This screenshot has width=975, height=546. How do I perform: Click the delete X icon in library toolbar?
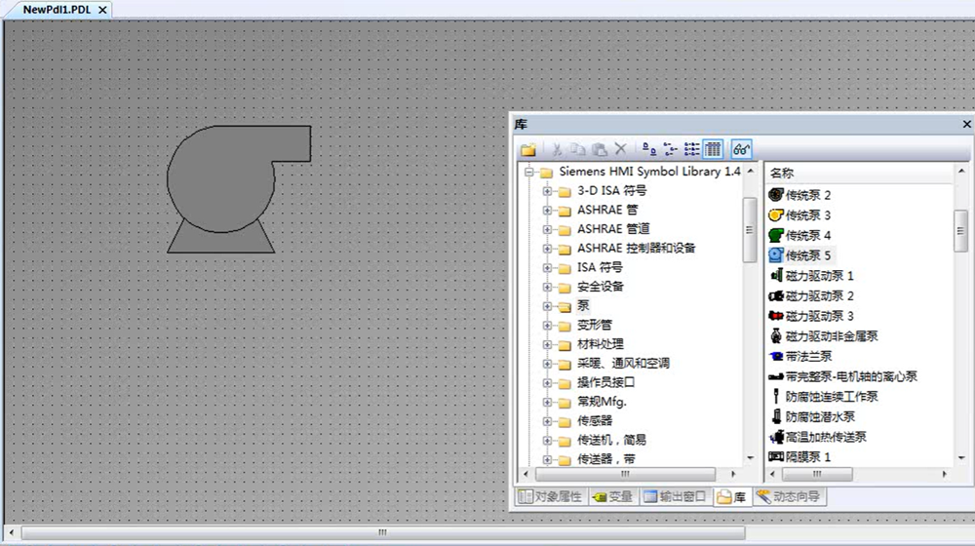[x=620, y=149]
